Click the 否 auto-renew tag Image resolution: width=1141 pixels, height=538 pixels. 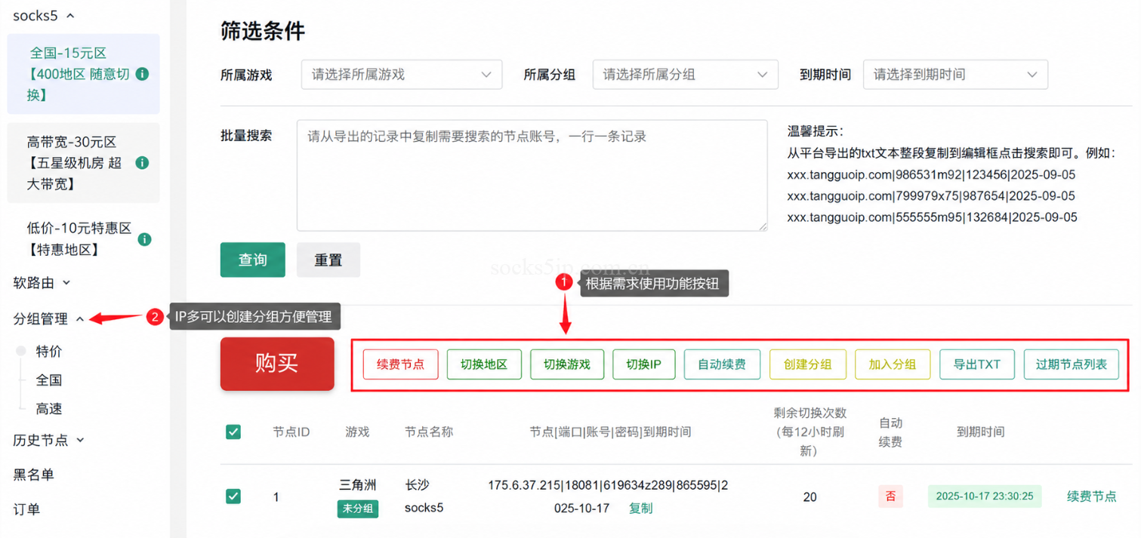890,496
